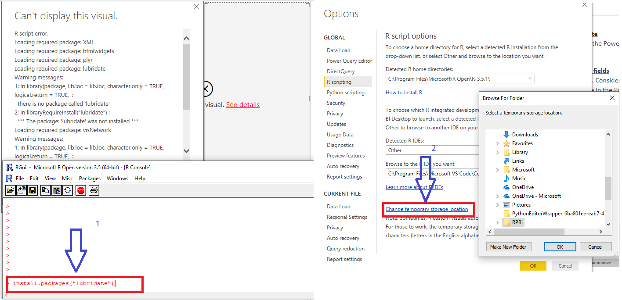Click scroll up arrow in R script error panel

coord(186,38)
